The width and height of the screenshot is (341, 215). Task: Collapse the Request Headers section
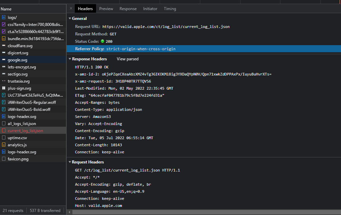tap(70, 162)
